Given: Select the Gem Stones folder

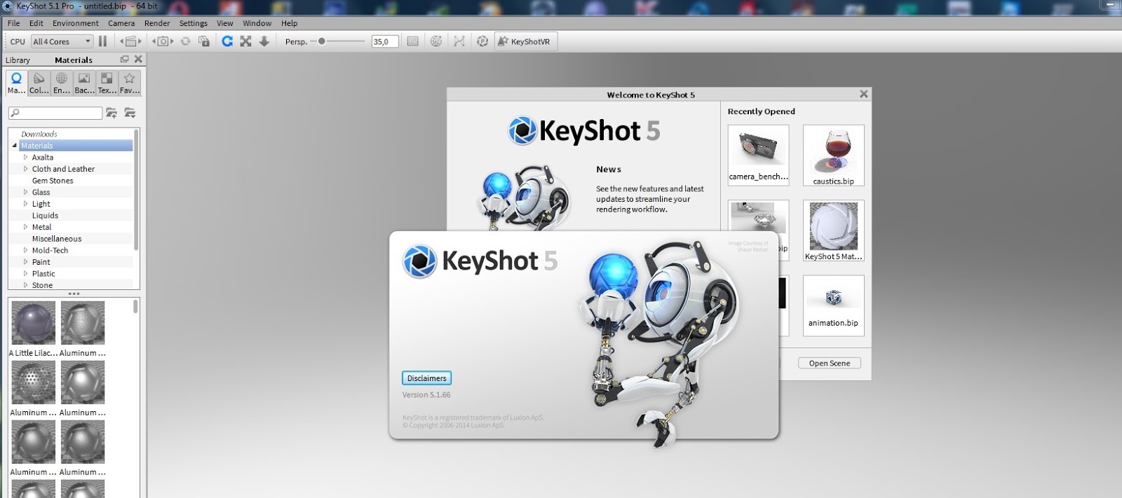Looking at the screenshot, I should [53, 181].
